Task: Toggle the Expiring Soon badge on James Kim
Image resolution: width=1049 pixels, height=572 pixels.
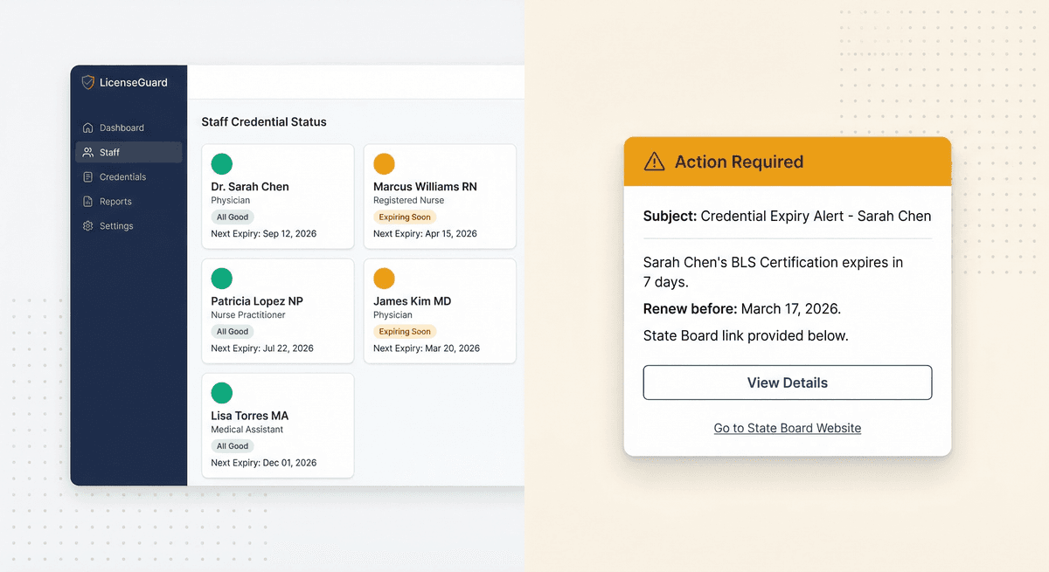Action: pos(405,331)
